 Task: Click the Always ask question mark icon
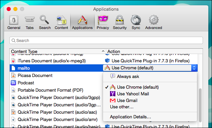112,76
